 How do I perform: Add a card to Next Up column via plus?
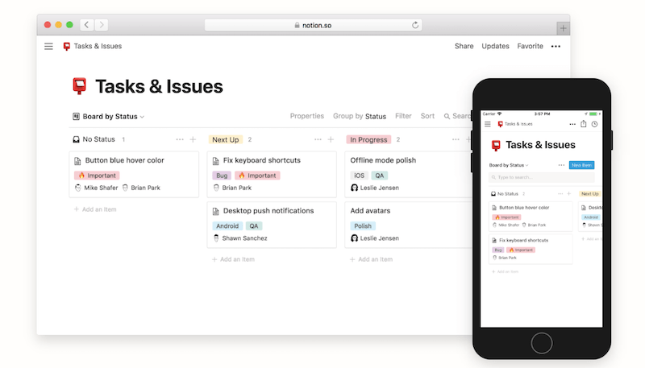[x=331, y=139]
